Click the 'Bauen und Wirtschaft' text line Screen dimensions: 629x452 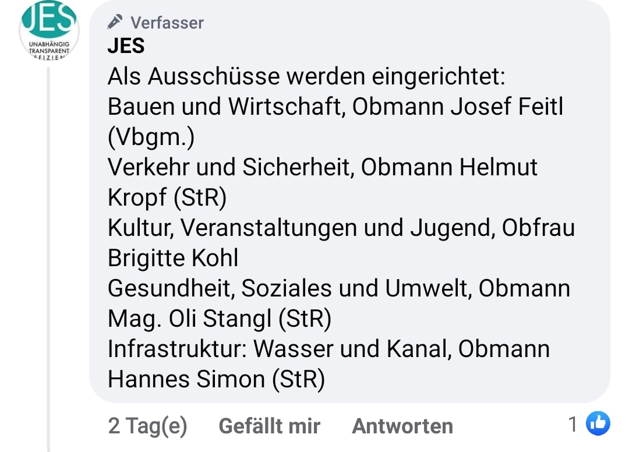(x=335, y=107)
